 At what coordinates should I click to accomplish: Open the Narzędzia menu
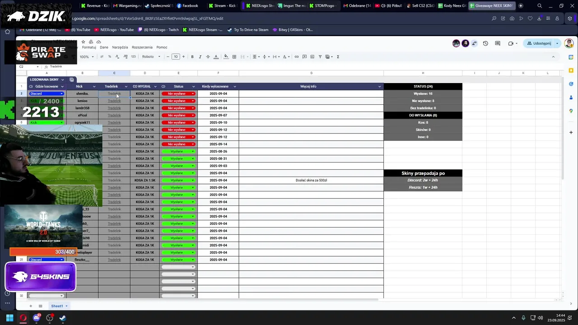(x=120, y=47)
